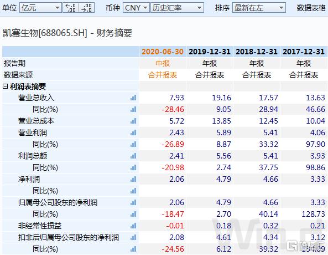The height and width of the screenshot is (255, 328).
Task: Open the CNY currency dropdown
Action: click(x=136, y=8)
